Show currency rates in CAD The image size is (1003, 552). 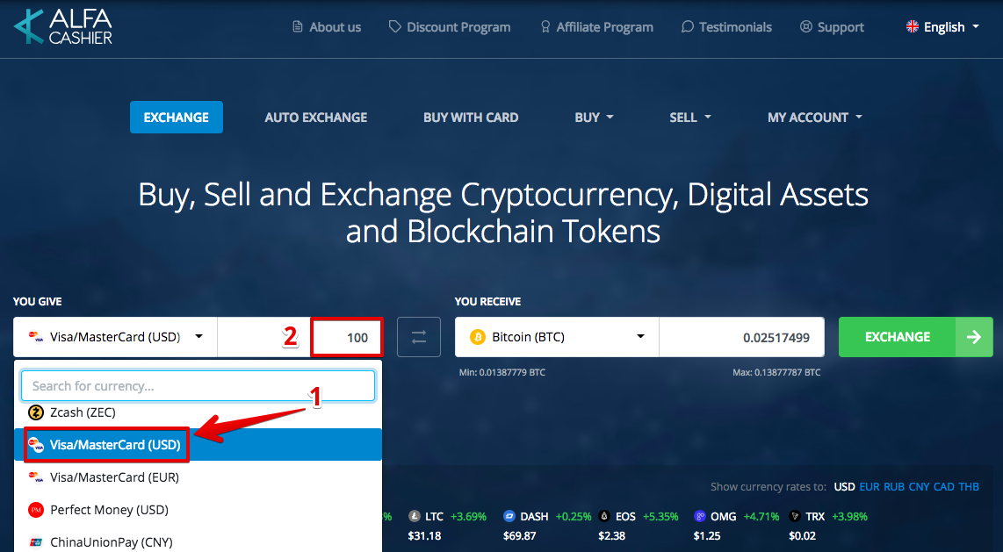943,487
